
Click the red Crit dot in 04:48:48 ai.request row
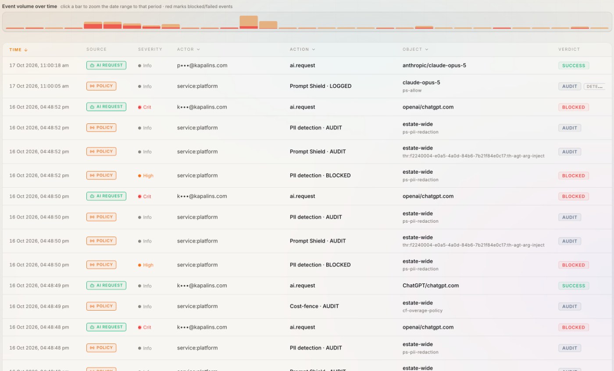tap(139, 327)
